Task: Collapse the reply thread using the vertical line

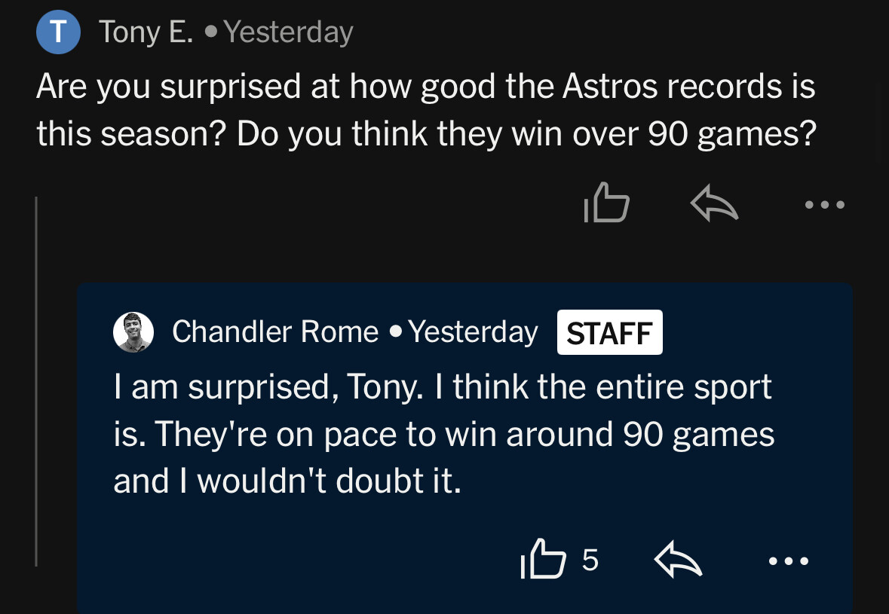Action: 36,381
